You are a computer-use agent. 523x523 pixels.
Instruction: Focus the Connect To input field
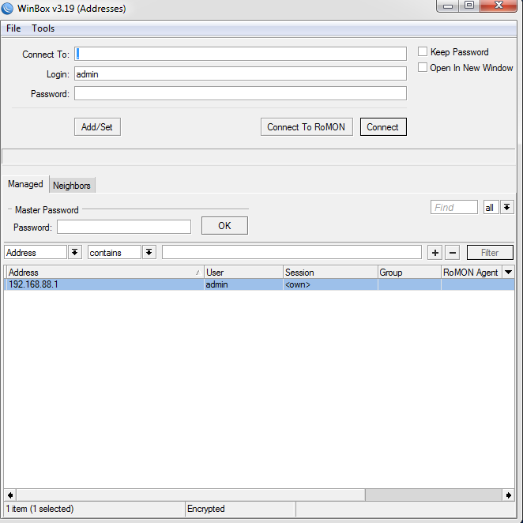pyautogui.click(x=240, y=54)
